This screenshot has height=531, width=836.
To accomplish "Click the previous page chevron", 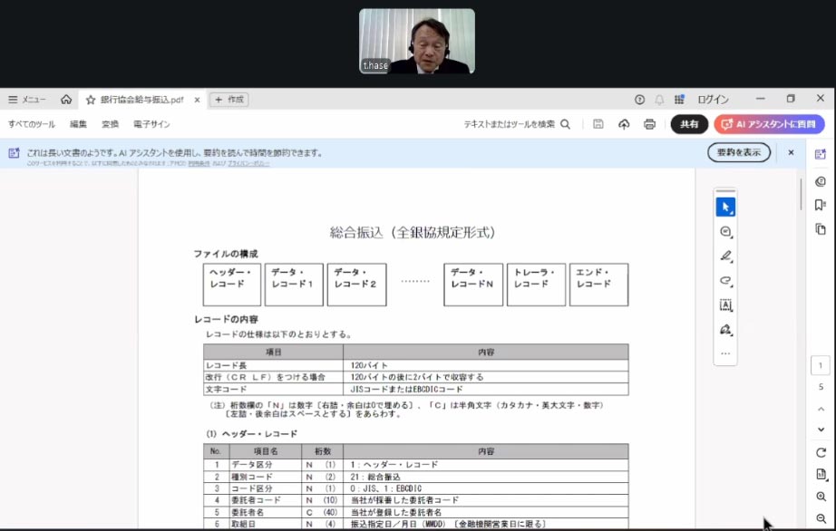I will click(820, 409).
